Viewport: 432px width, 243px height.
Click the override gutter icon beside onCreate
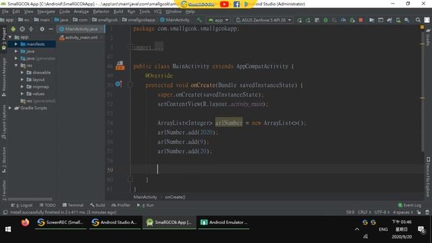(x=119, y=84)
